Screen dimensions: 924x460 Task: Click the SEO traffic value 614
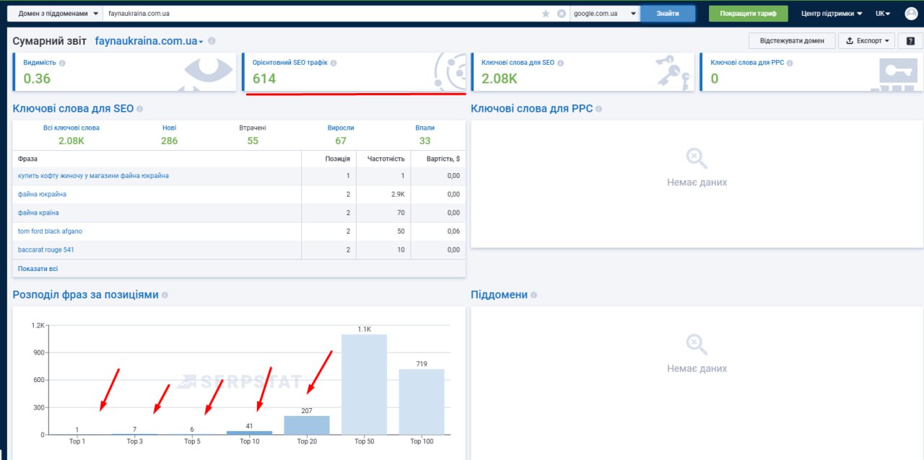click(264, 79)
